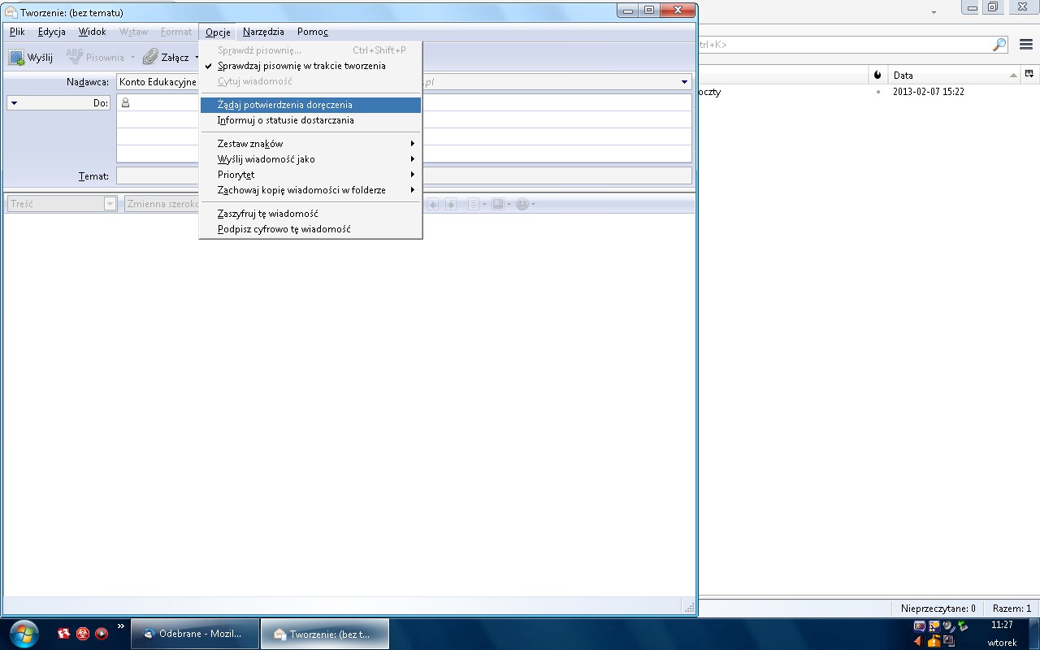Select Żądaj potwierdzenia doręczenia option
1040x650 pixels.
pyautogui.click(x=310, y=105)
